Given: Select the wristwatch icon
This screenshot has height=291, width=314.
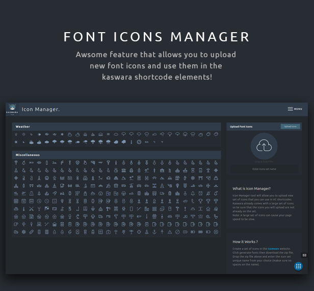Looking at the screenshot, I should [93, 201].
